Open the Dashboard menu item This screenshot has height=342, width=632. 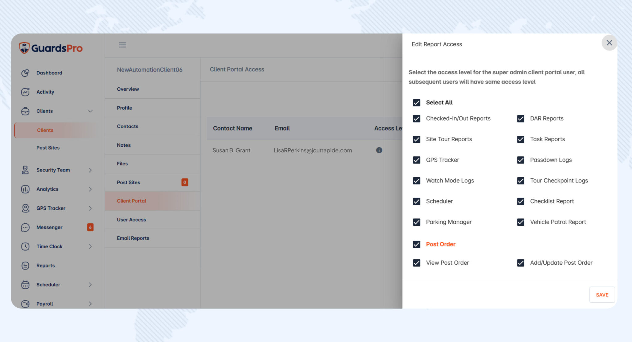click(49, 73)
